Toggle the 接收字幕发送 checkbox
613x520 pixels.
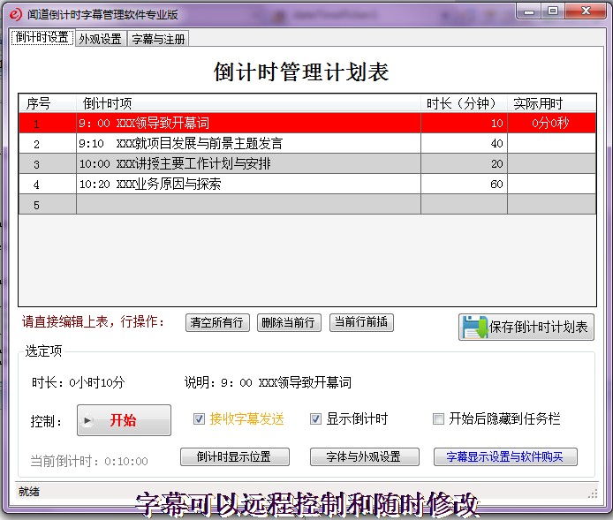click(x=199, y=419)
